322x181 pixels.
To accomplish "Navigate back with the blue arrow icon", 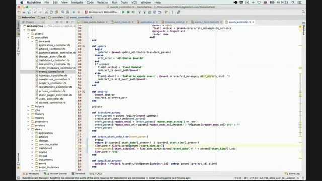I will (x=74, y=12).
